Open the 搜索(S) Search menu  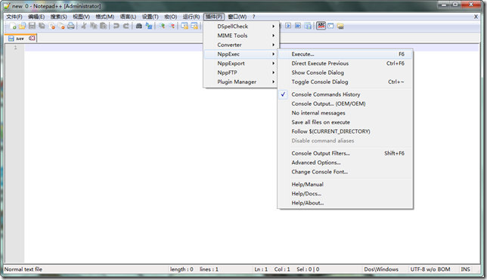(x=59, y=17)
